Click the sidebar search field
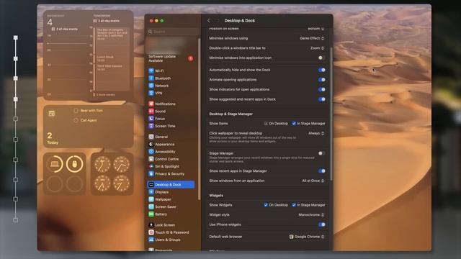Screen dimensions: 461x259 (x=173, y=32)
